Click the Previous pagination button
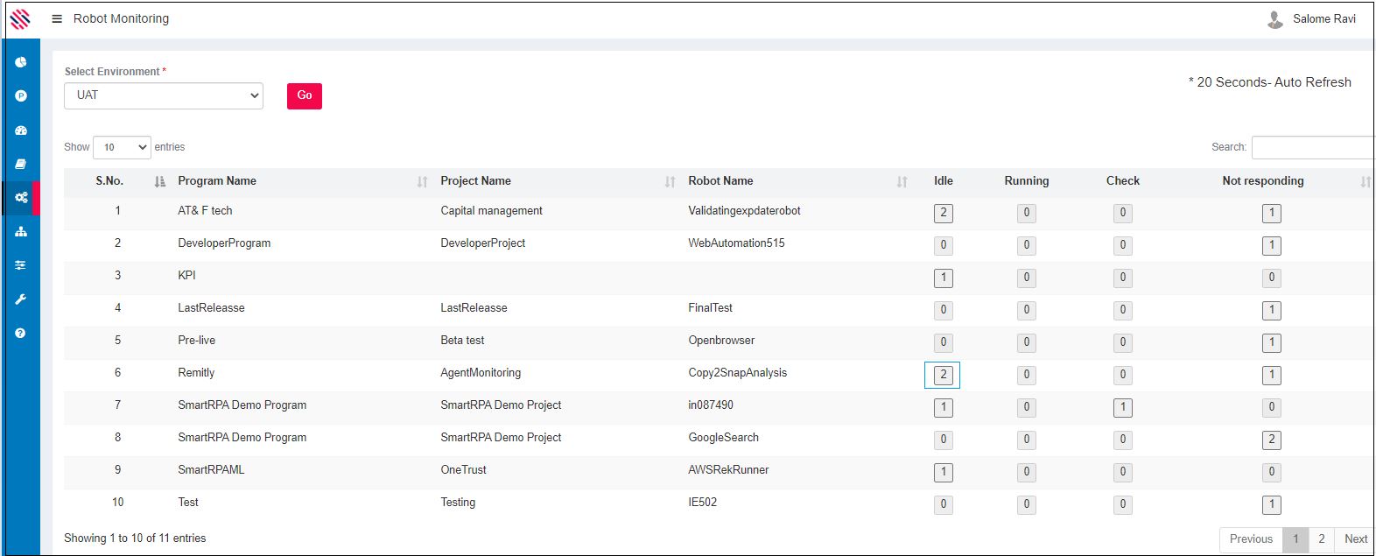1376x556 pixels. 1251,539
